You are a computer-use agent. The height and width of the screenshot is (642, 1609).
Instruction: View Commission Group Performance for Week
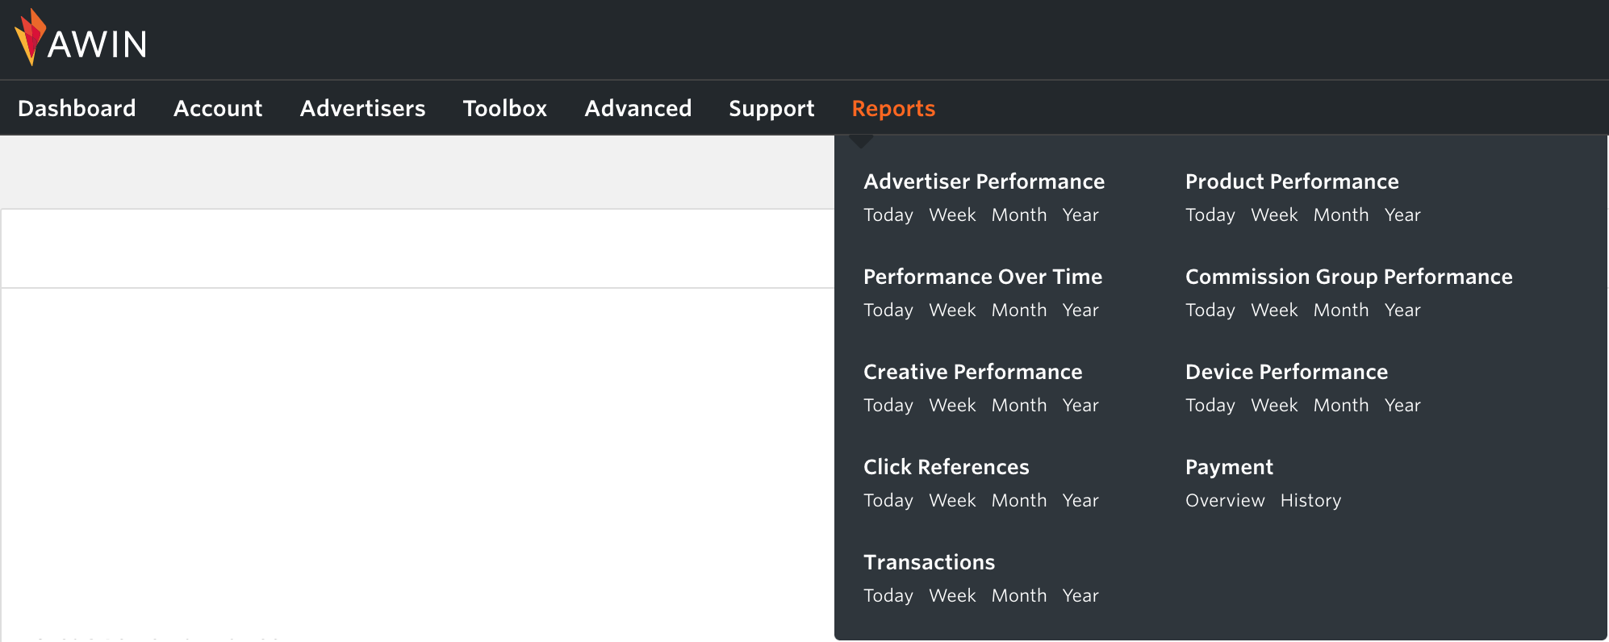pos(1274,311)
